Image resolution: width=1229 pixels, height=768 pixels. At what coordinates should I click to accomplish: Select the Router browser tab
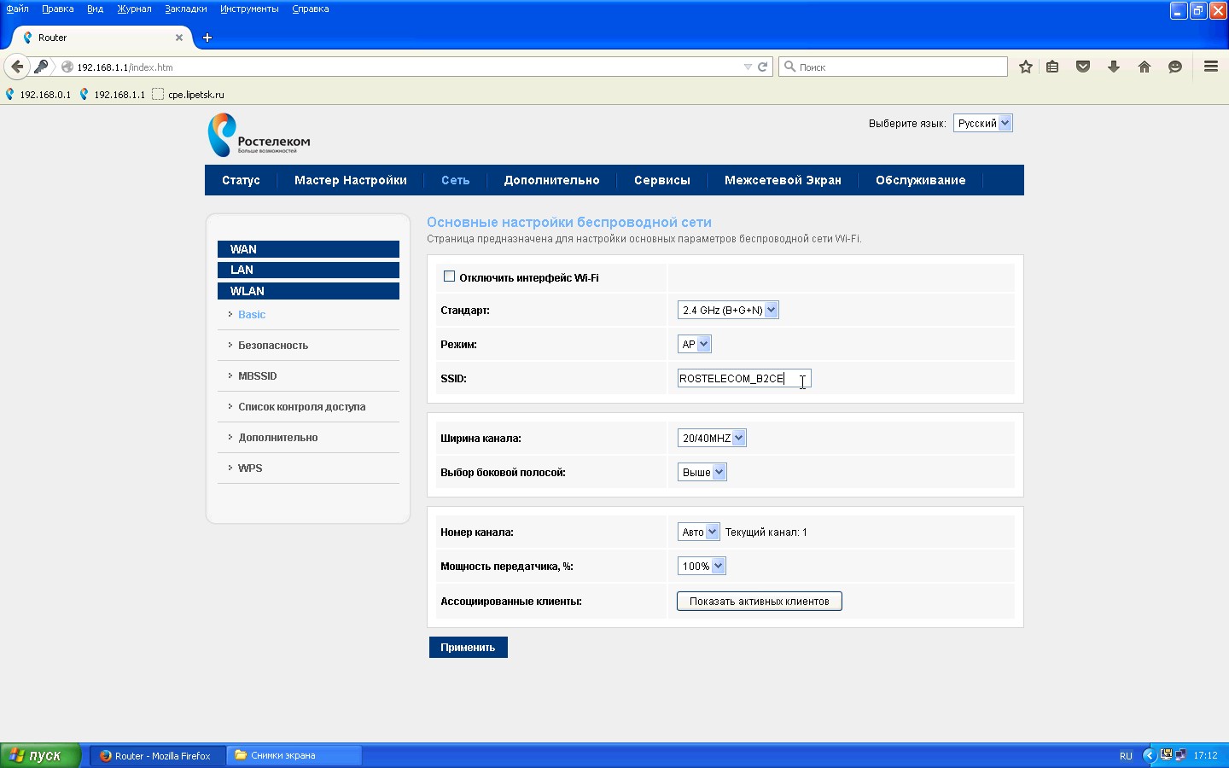[x=102, y=38]
